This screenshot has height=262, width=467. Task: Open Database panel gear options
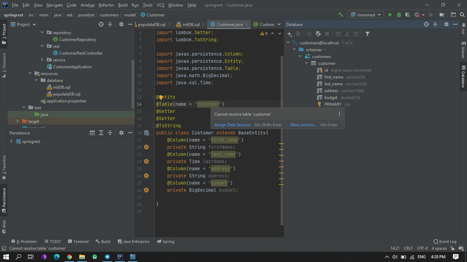[446, 24]
